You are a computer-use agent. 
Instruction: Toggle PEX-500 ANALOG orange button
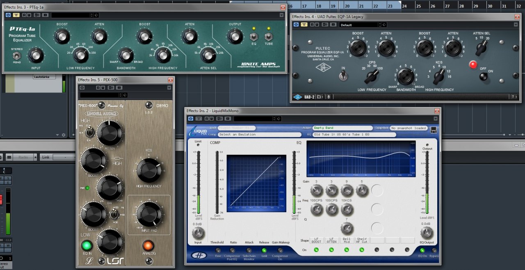coord(148,246)
